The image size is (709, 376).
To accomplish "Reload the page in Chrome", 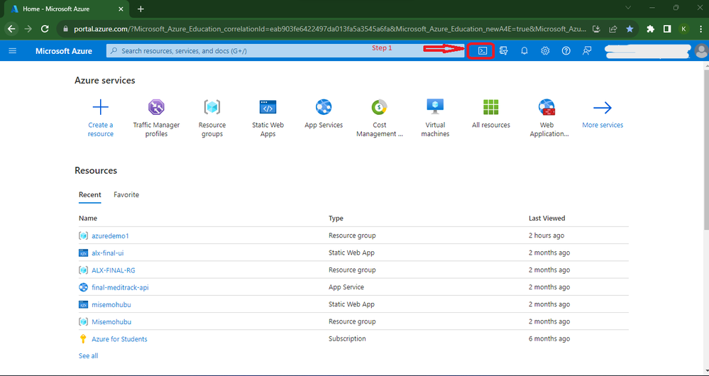I will click(x=45, y=28).
